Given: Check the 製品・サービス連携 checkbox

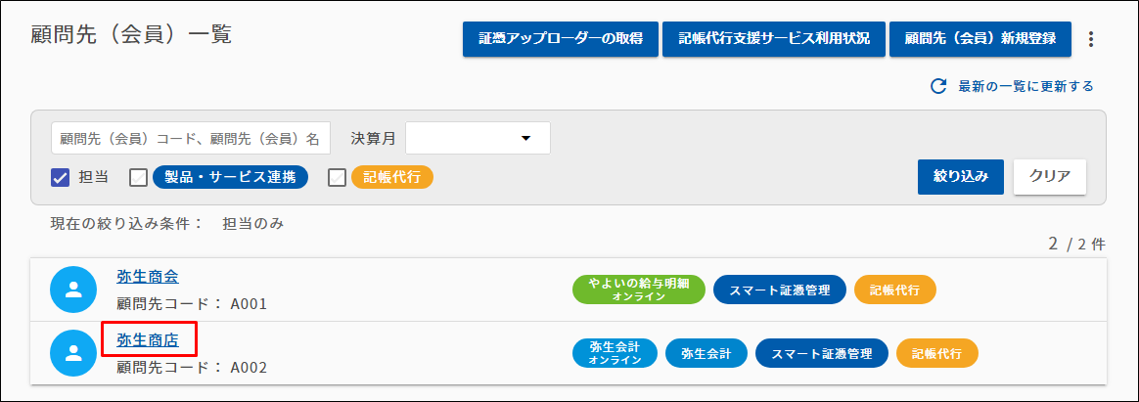Looking at the screenshot, I should click(139, 177).
